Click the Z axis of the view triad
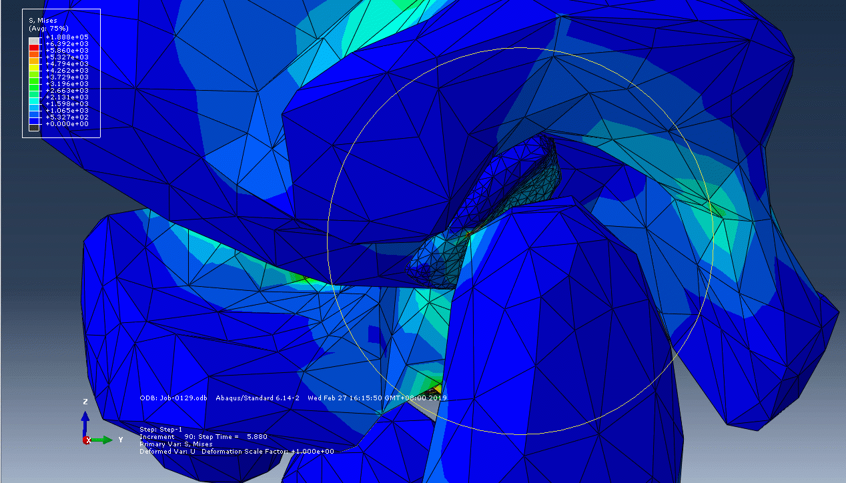The image size is (846, 483). [x=85, y=417]
